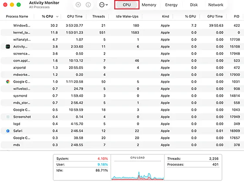
Task: Click the CPU Time value 3:53:20.77
Action: [x=74, y=25]
